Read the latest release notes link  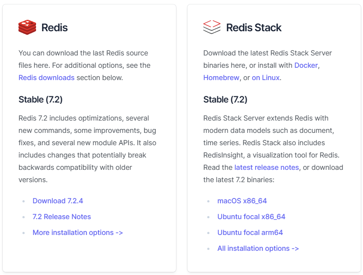click(267, 167)
